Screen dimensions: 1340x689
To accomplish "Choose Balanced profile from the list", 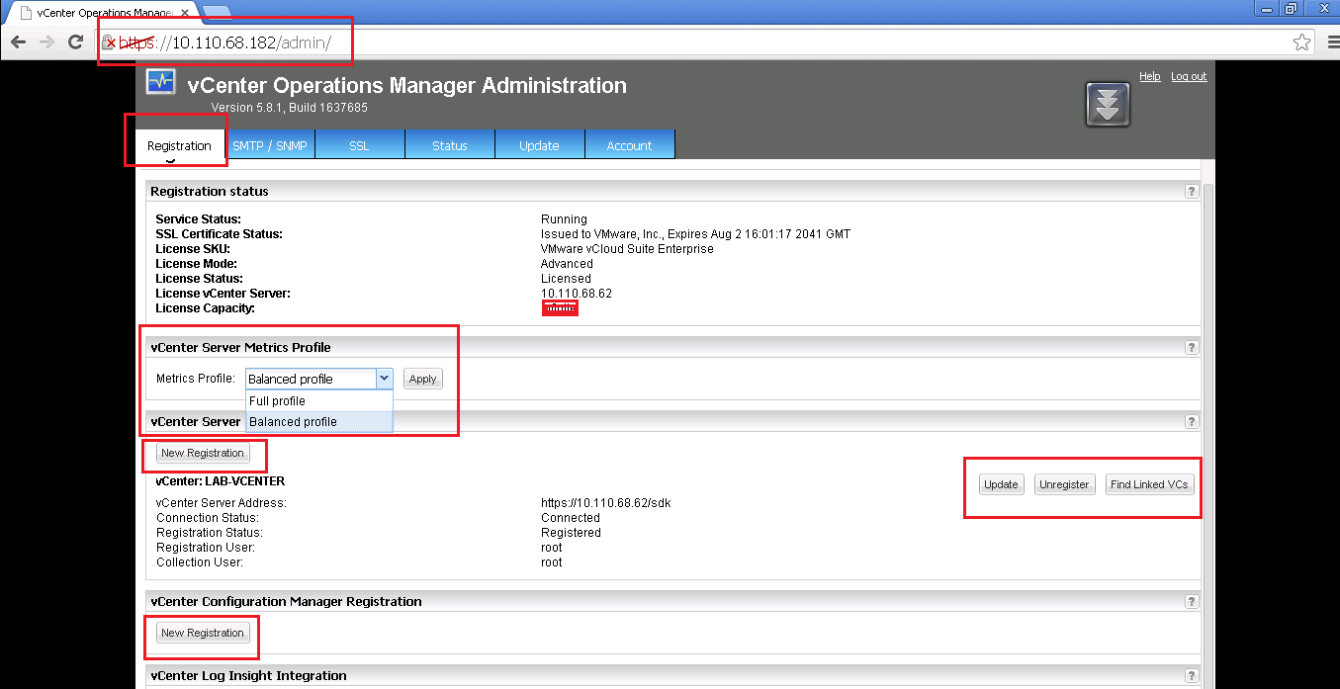I will click(x=319, y=422).
